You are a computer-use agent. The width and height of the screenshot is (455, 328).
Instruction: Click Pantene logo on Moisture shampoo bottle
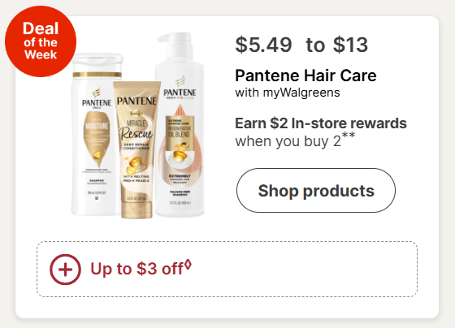[97, 98]
